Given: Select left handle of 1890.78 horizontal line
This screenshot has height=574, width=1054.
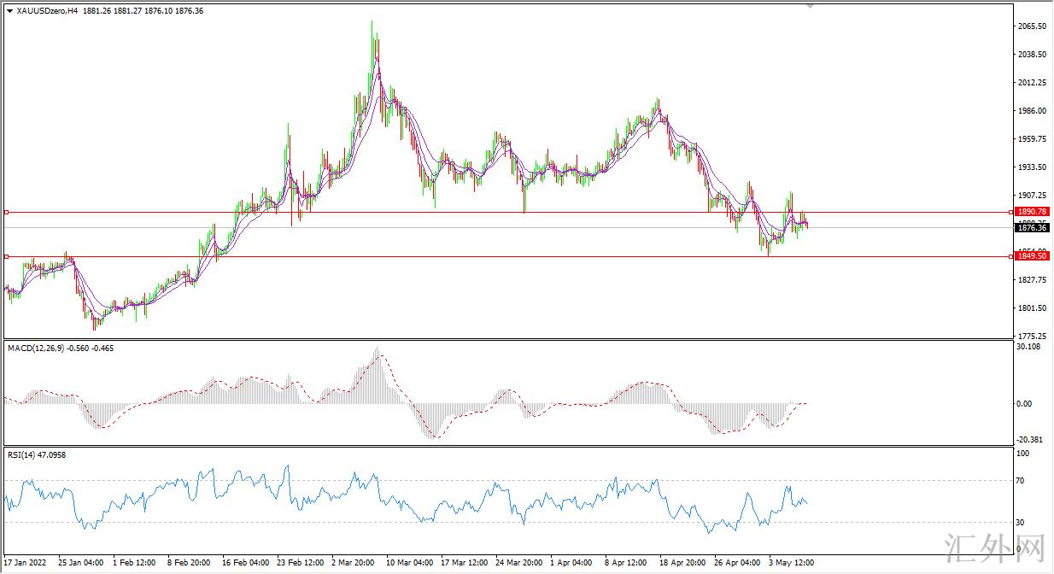Looking at the screenshot, I should (x=7, y=212).
